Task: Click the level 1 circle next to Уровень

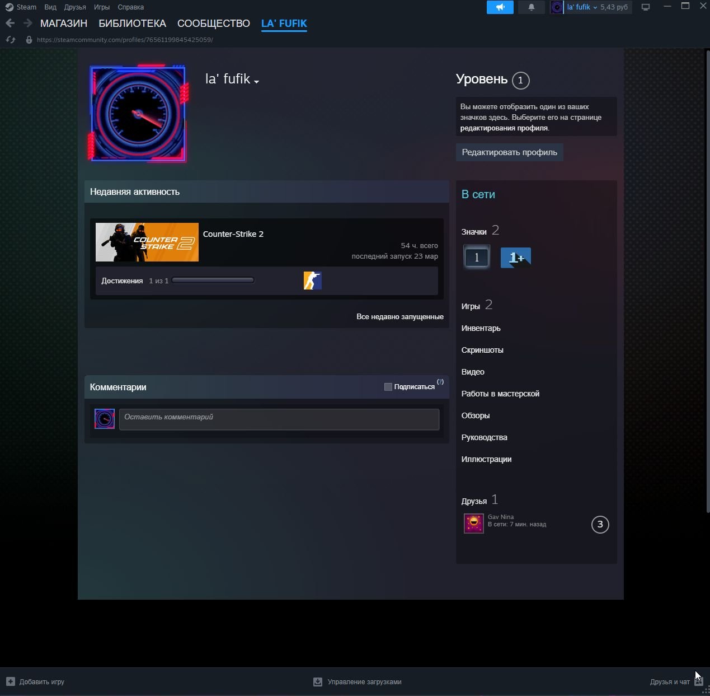Action: [x=520, y=80]
